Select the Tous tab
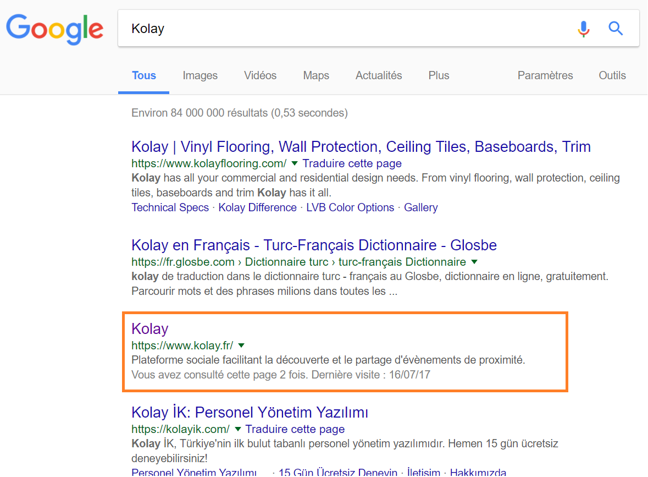The height and width of the screenshot is (477, 648). [144, 75]
